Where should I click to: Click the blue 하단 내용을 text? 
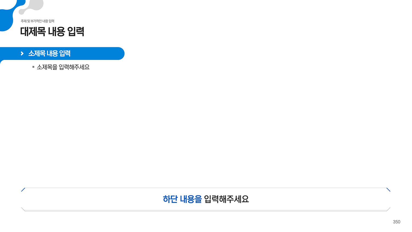tap(182, 199)
